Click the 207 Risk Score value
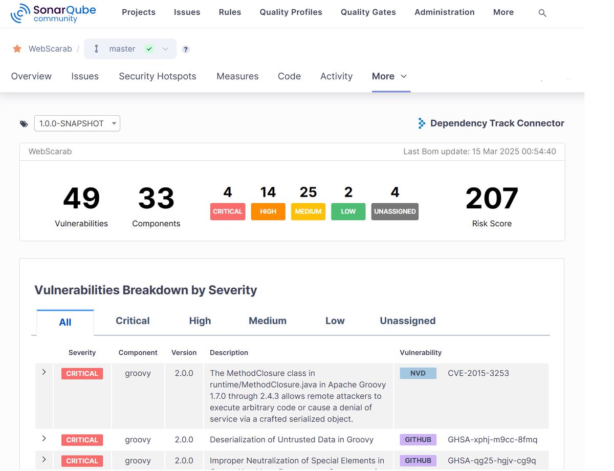 coord(492,199)
